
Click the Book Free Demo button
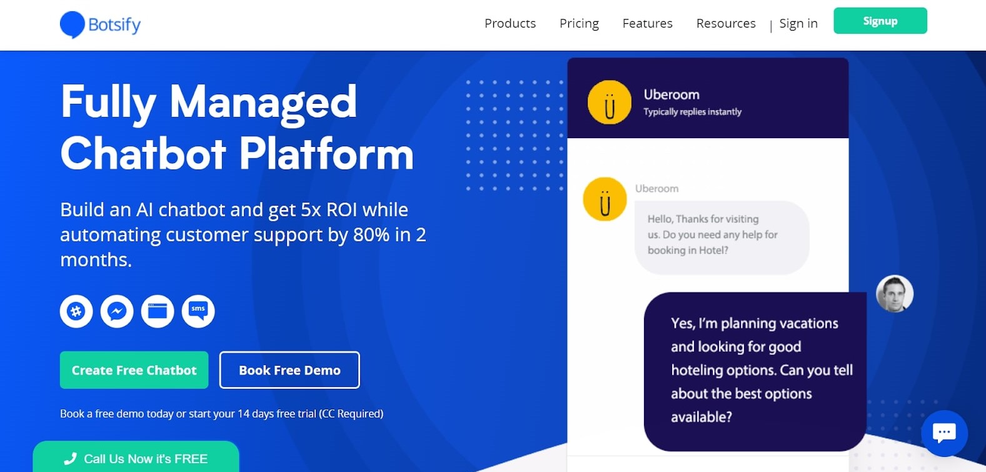(289, 370)
